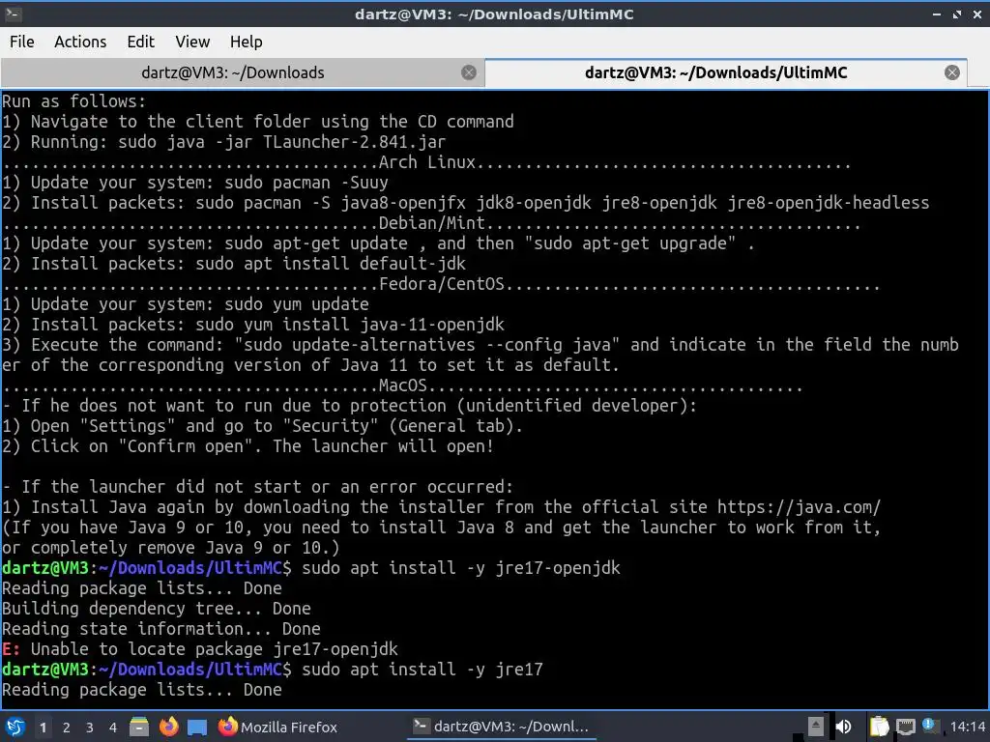Click the Arch Linux section header
990x742 pixels.
coord(426,162)
